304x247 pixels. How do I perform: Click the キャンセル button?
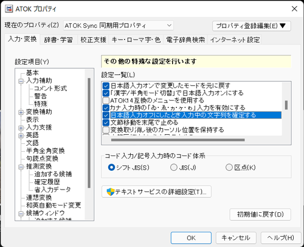(x=236, y=238)
